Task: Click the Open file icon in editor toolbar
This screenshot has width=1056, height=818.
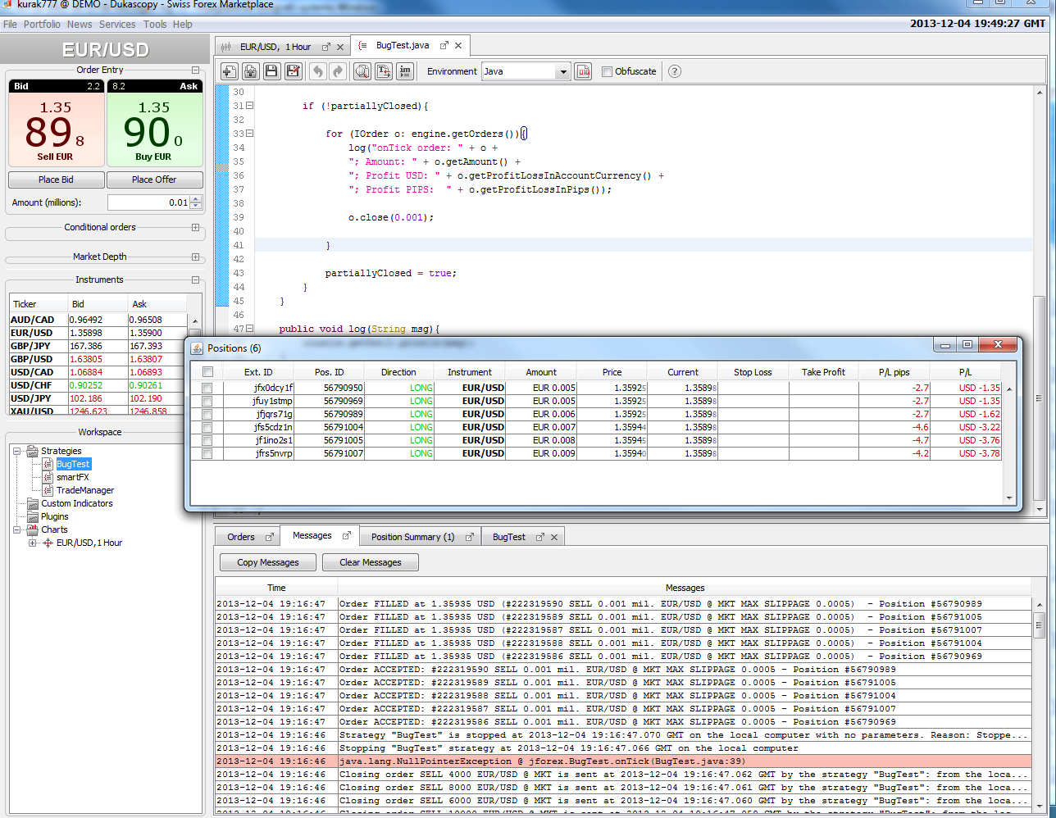Action: tap(251, 71)
